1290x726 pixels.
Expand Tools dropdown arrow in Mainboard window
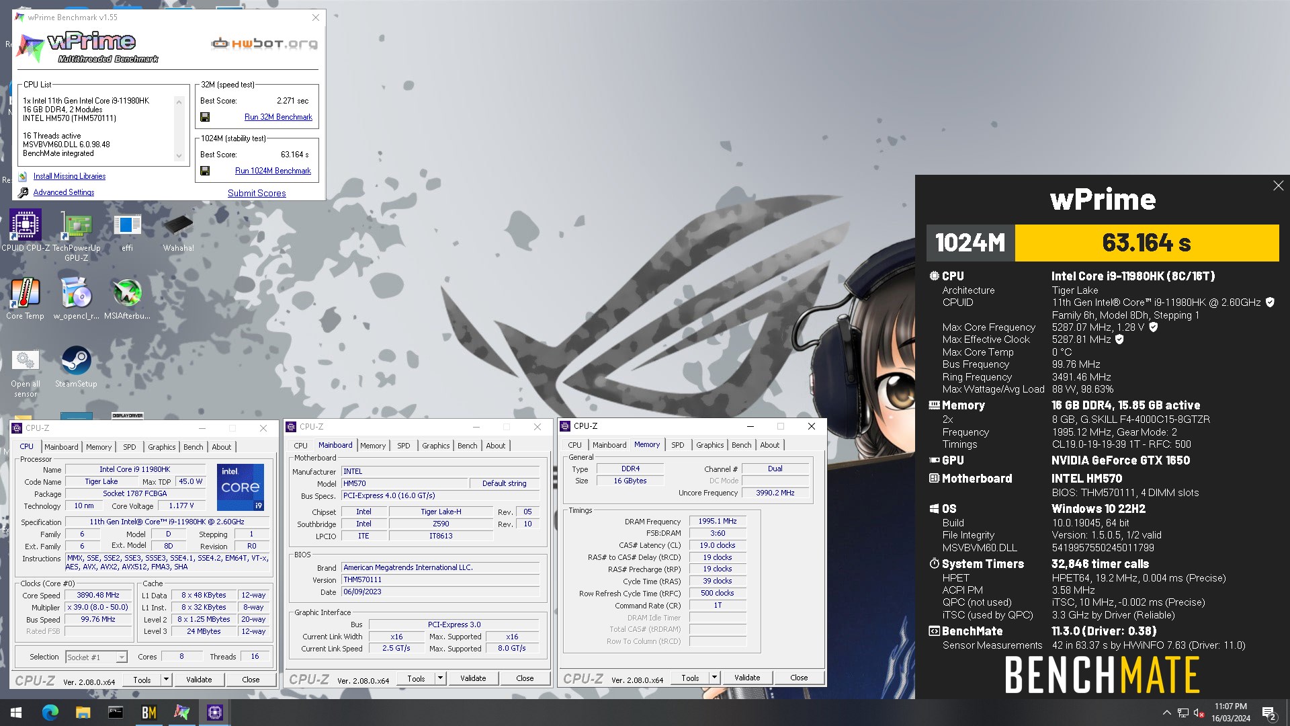point(440,678)
